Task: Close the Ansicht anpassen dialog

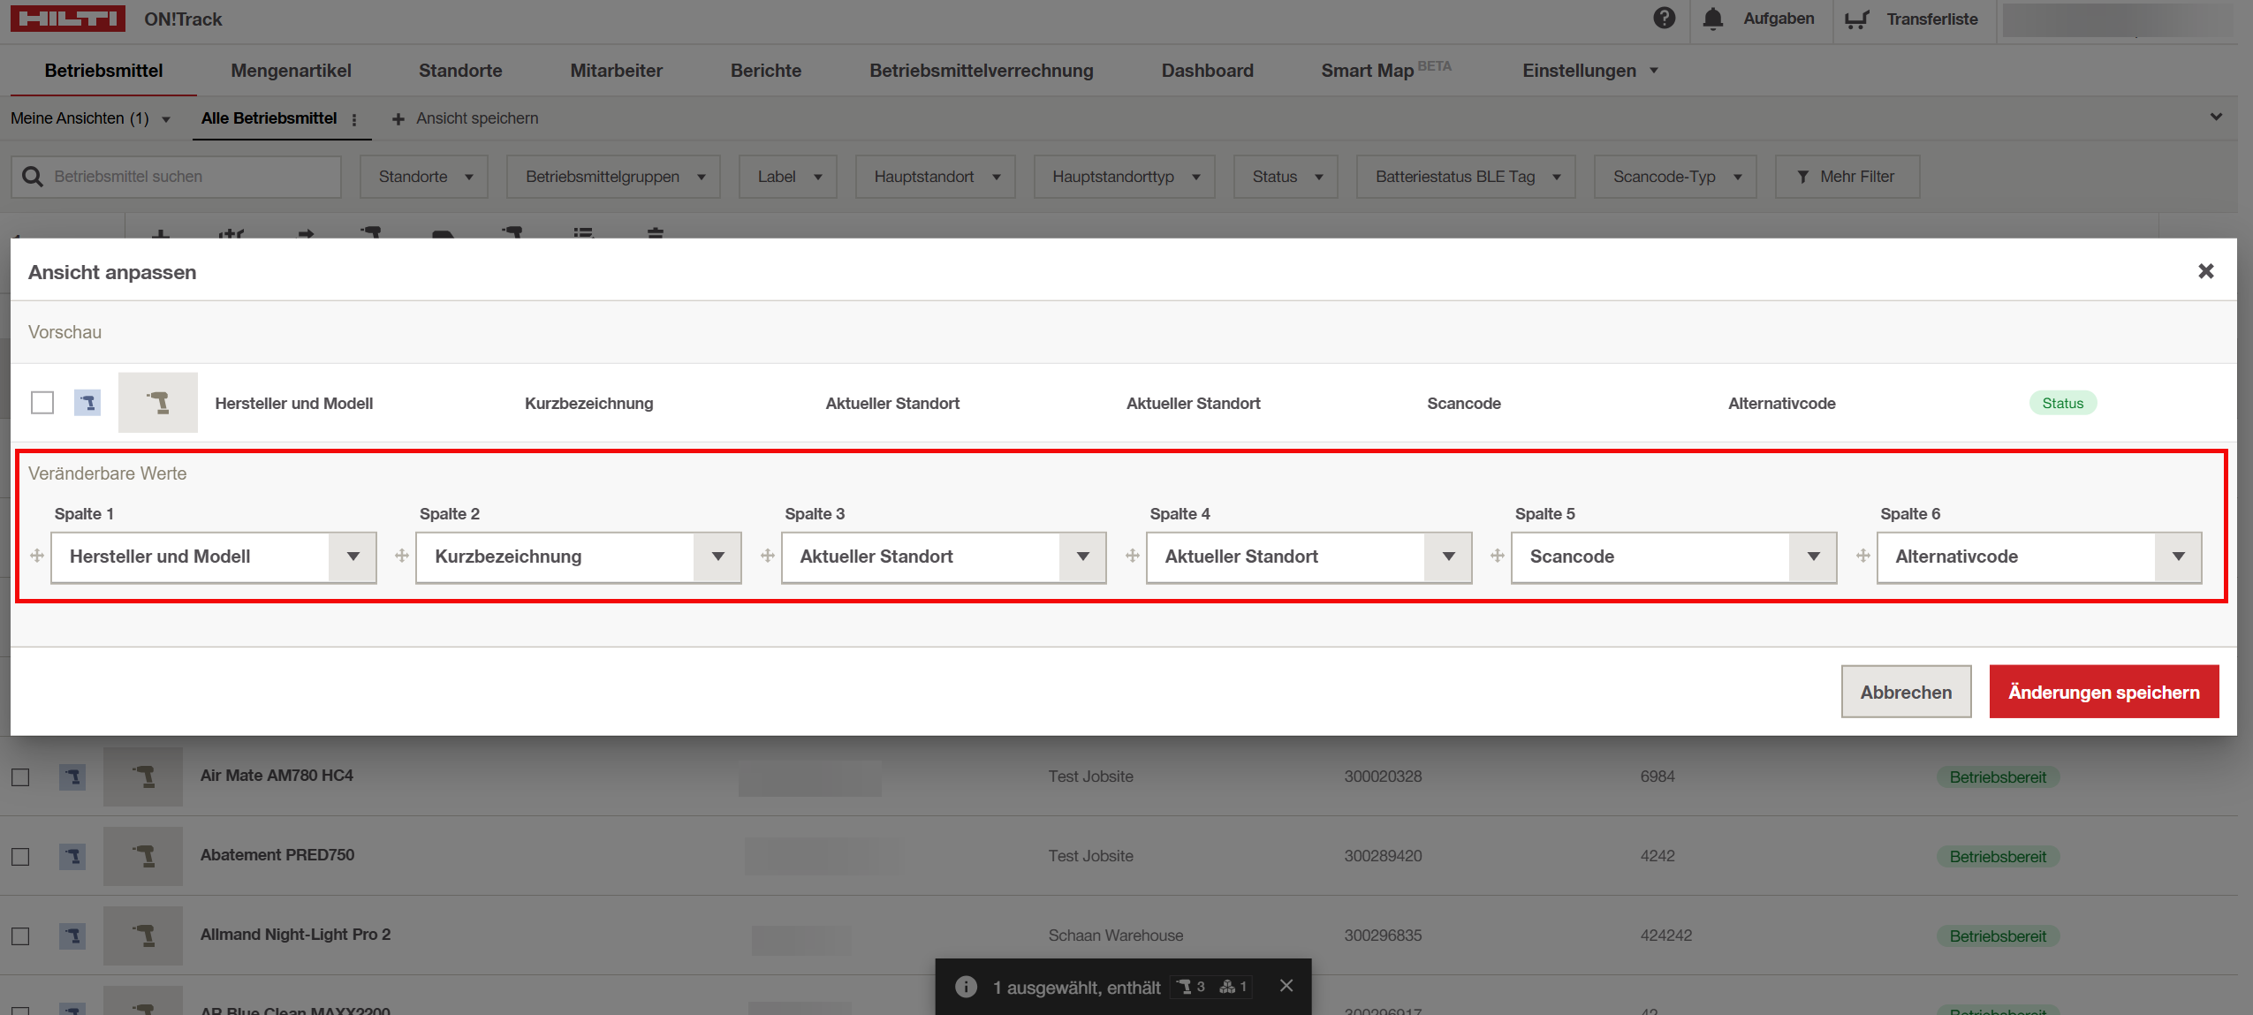Action: coord(2205,271)
